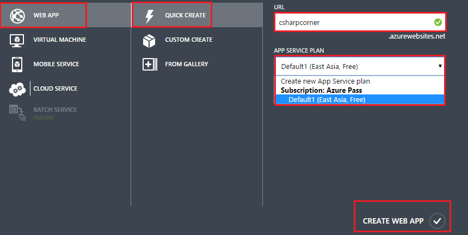Select the Virtual Machine menu label
Viewport: 468px width, 235px height.
[59, 40]
